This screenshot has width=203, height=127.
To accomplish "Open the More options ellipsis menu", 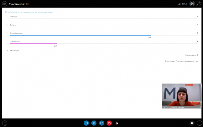I will (198, 123).
